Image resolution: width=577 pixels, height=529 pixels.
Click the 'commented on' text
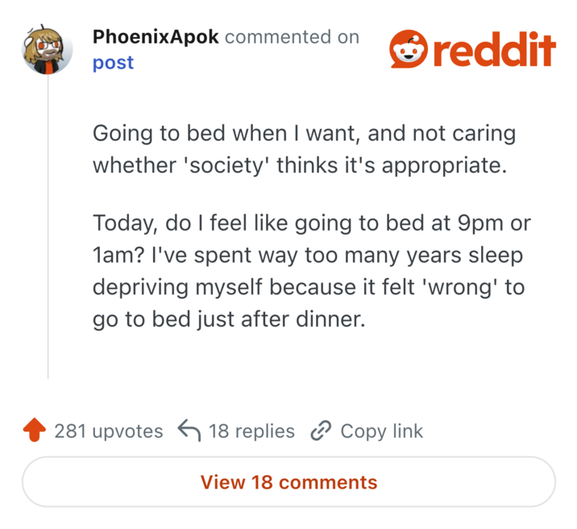292,37
